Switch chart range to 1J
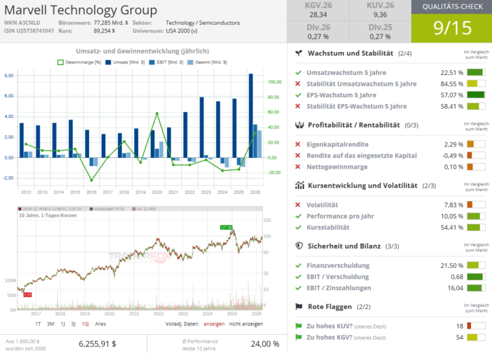The width and height of the screenshot is (492, 353). click(62, 324)
